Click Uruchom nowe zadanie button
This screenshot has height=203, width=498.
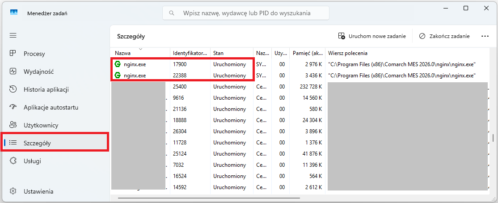(x=372, y=36)
